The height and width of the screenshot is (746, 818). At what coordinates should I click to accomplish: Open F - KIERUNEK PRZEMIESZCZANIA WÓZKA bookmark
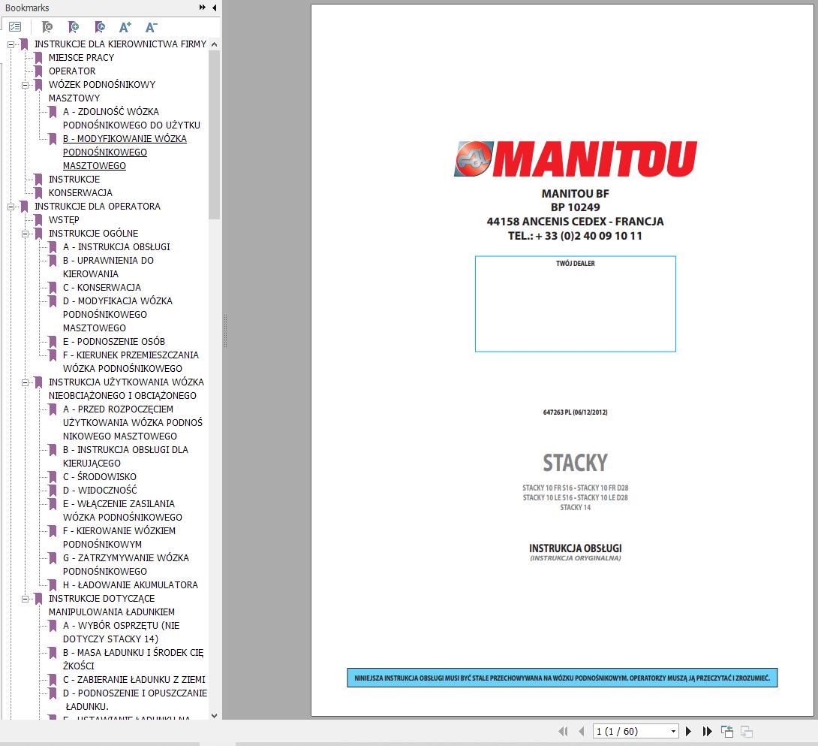click(x=131, y=361)
